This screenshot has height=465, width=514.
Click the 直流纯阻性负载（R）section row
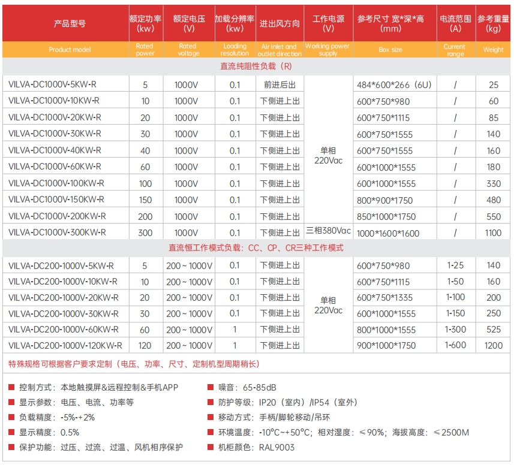pyautogui.click(x=257, y=67)
